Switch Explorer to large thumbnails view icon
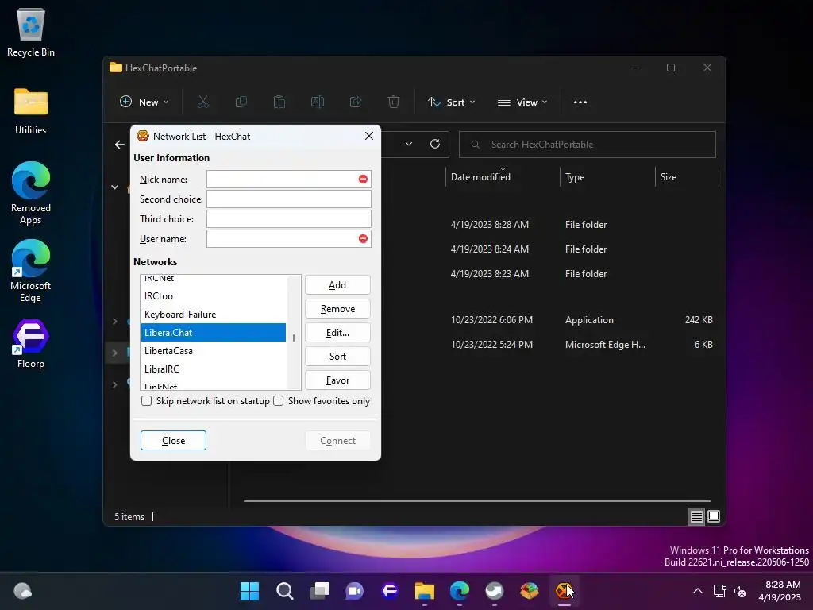The image size is (813, 610). 714,516
